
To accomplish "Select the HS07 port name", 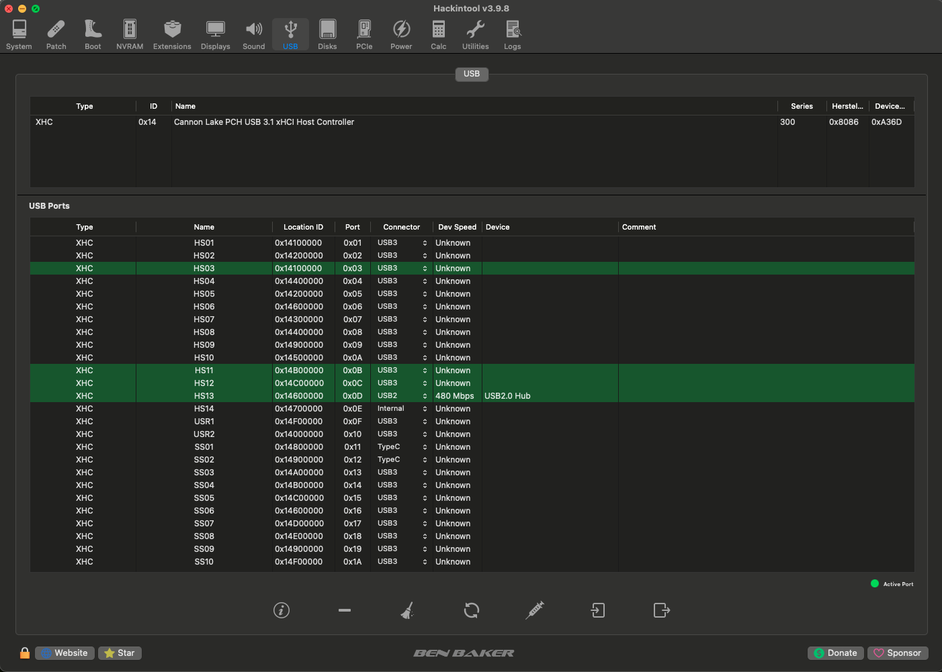I will [x=204, y=320].
